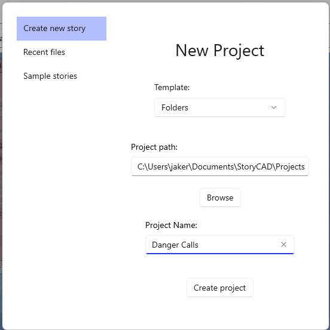Viewport: 330px width, 330px height.
Task: Focus the Project path text field
Action: pos(220,166)
